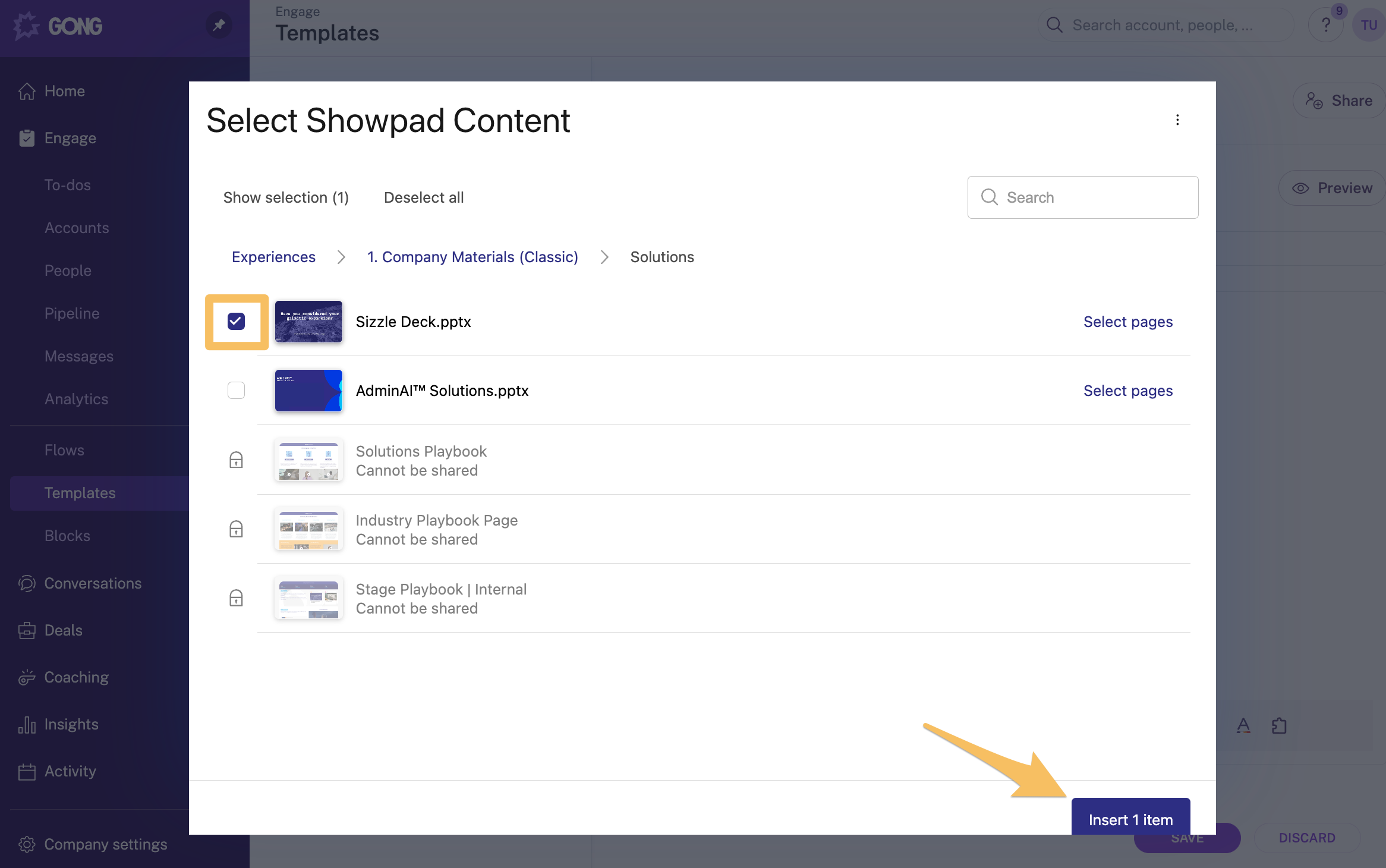Click the Solutions Playbook thumbnail
The image size is (1386, 868).
308,460
